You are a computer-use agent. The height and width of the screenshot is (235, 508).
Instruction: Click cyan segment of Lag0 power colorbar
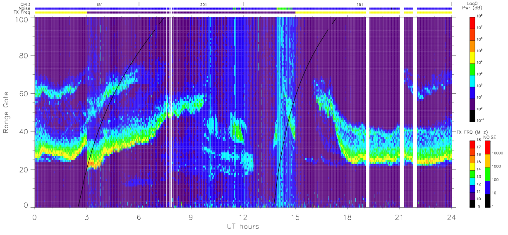tap(473, 80)
